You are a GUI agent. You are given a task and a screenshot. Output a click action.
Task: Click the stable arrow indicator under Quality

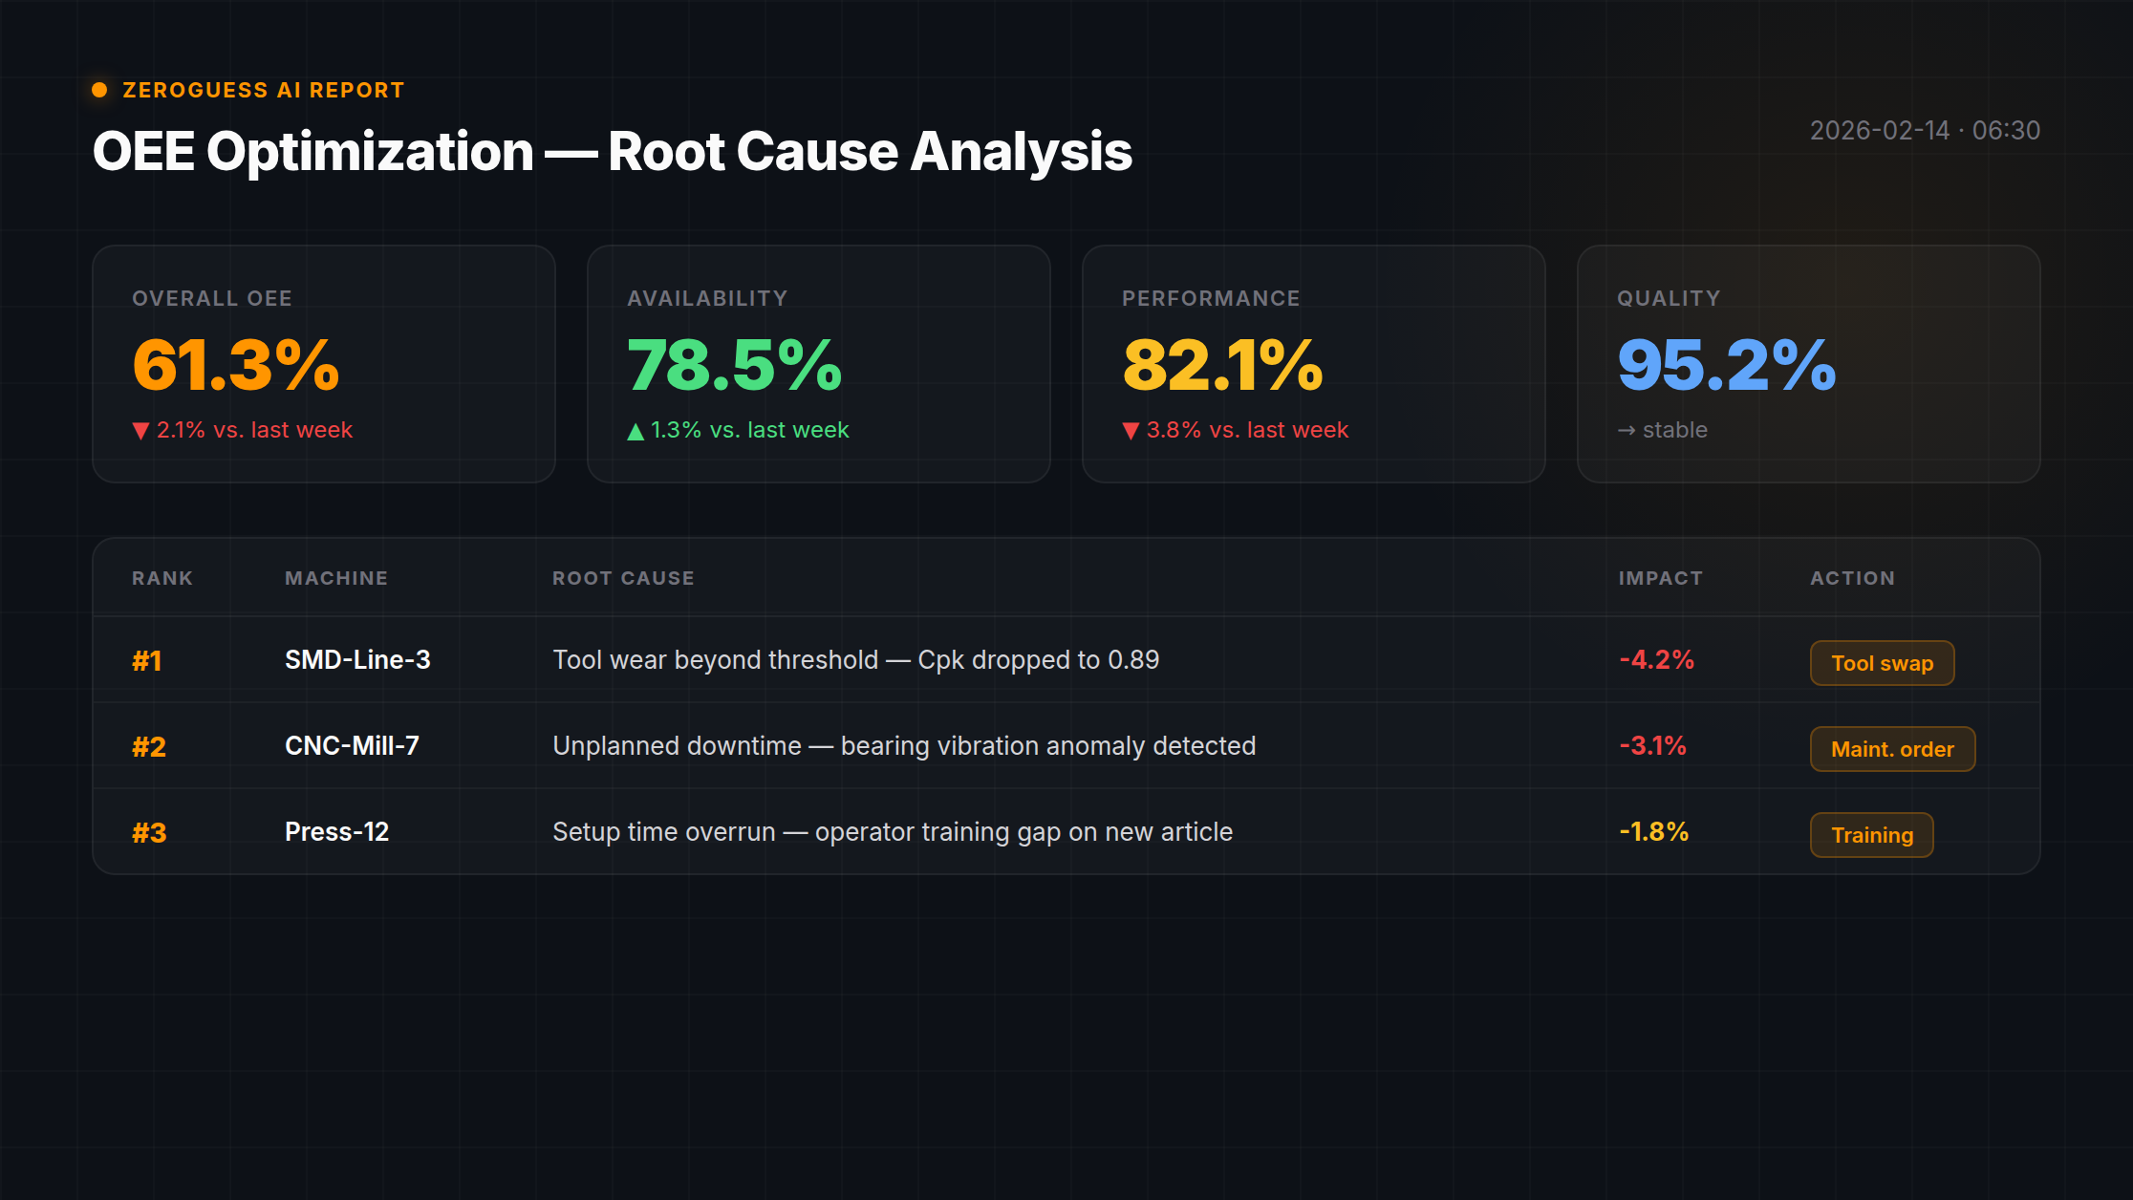point(1627,430)
